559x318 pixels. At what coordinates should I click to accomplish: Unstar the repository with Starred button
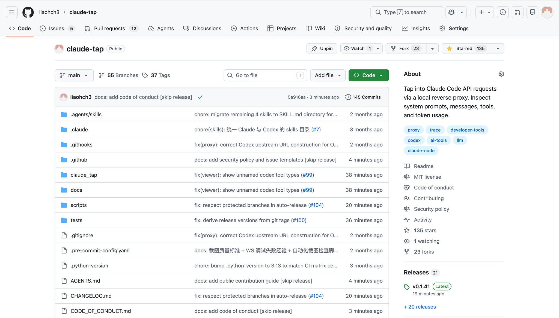pos(467,48)
